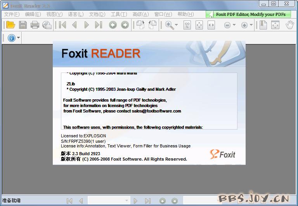Open the 语言(L) menu
This screenshot has height=206, width=298.
76,14
